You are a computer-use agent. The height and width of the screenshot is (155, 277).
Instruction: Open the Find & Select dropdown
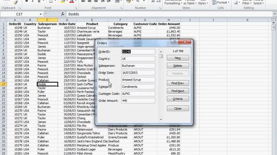click(x=259, y=3)
